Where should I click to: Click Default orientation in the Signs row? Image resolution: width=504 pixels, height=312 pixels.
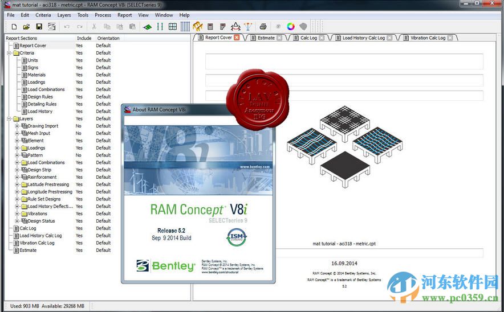[103, 68]
